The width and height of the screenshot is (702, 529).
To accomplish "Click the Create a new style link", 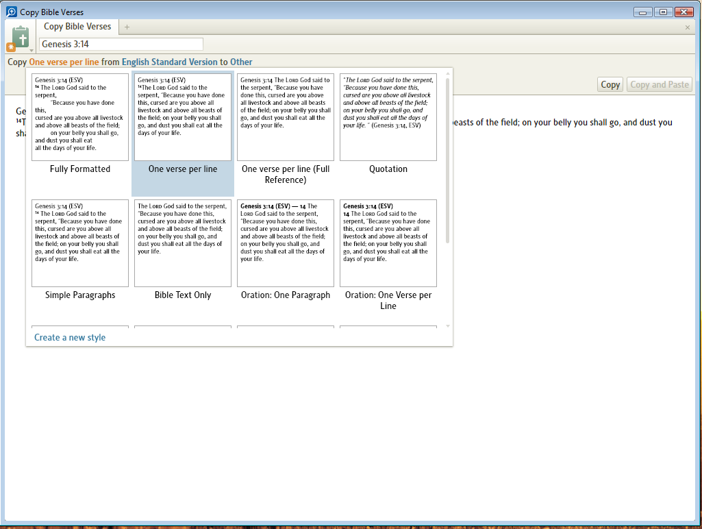I will point(70,337).
